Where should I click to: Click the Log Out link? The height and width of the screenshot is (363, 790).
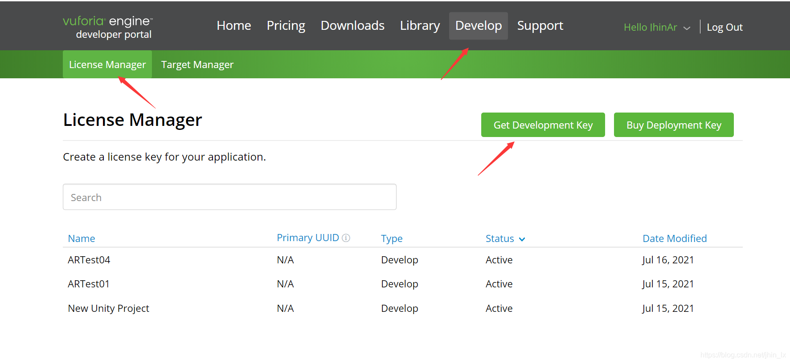[725, 28]
